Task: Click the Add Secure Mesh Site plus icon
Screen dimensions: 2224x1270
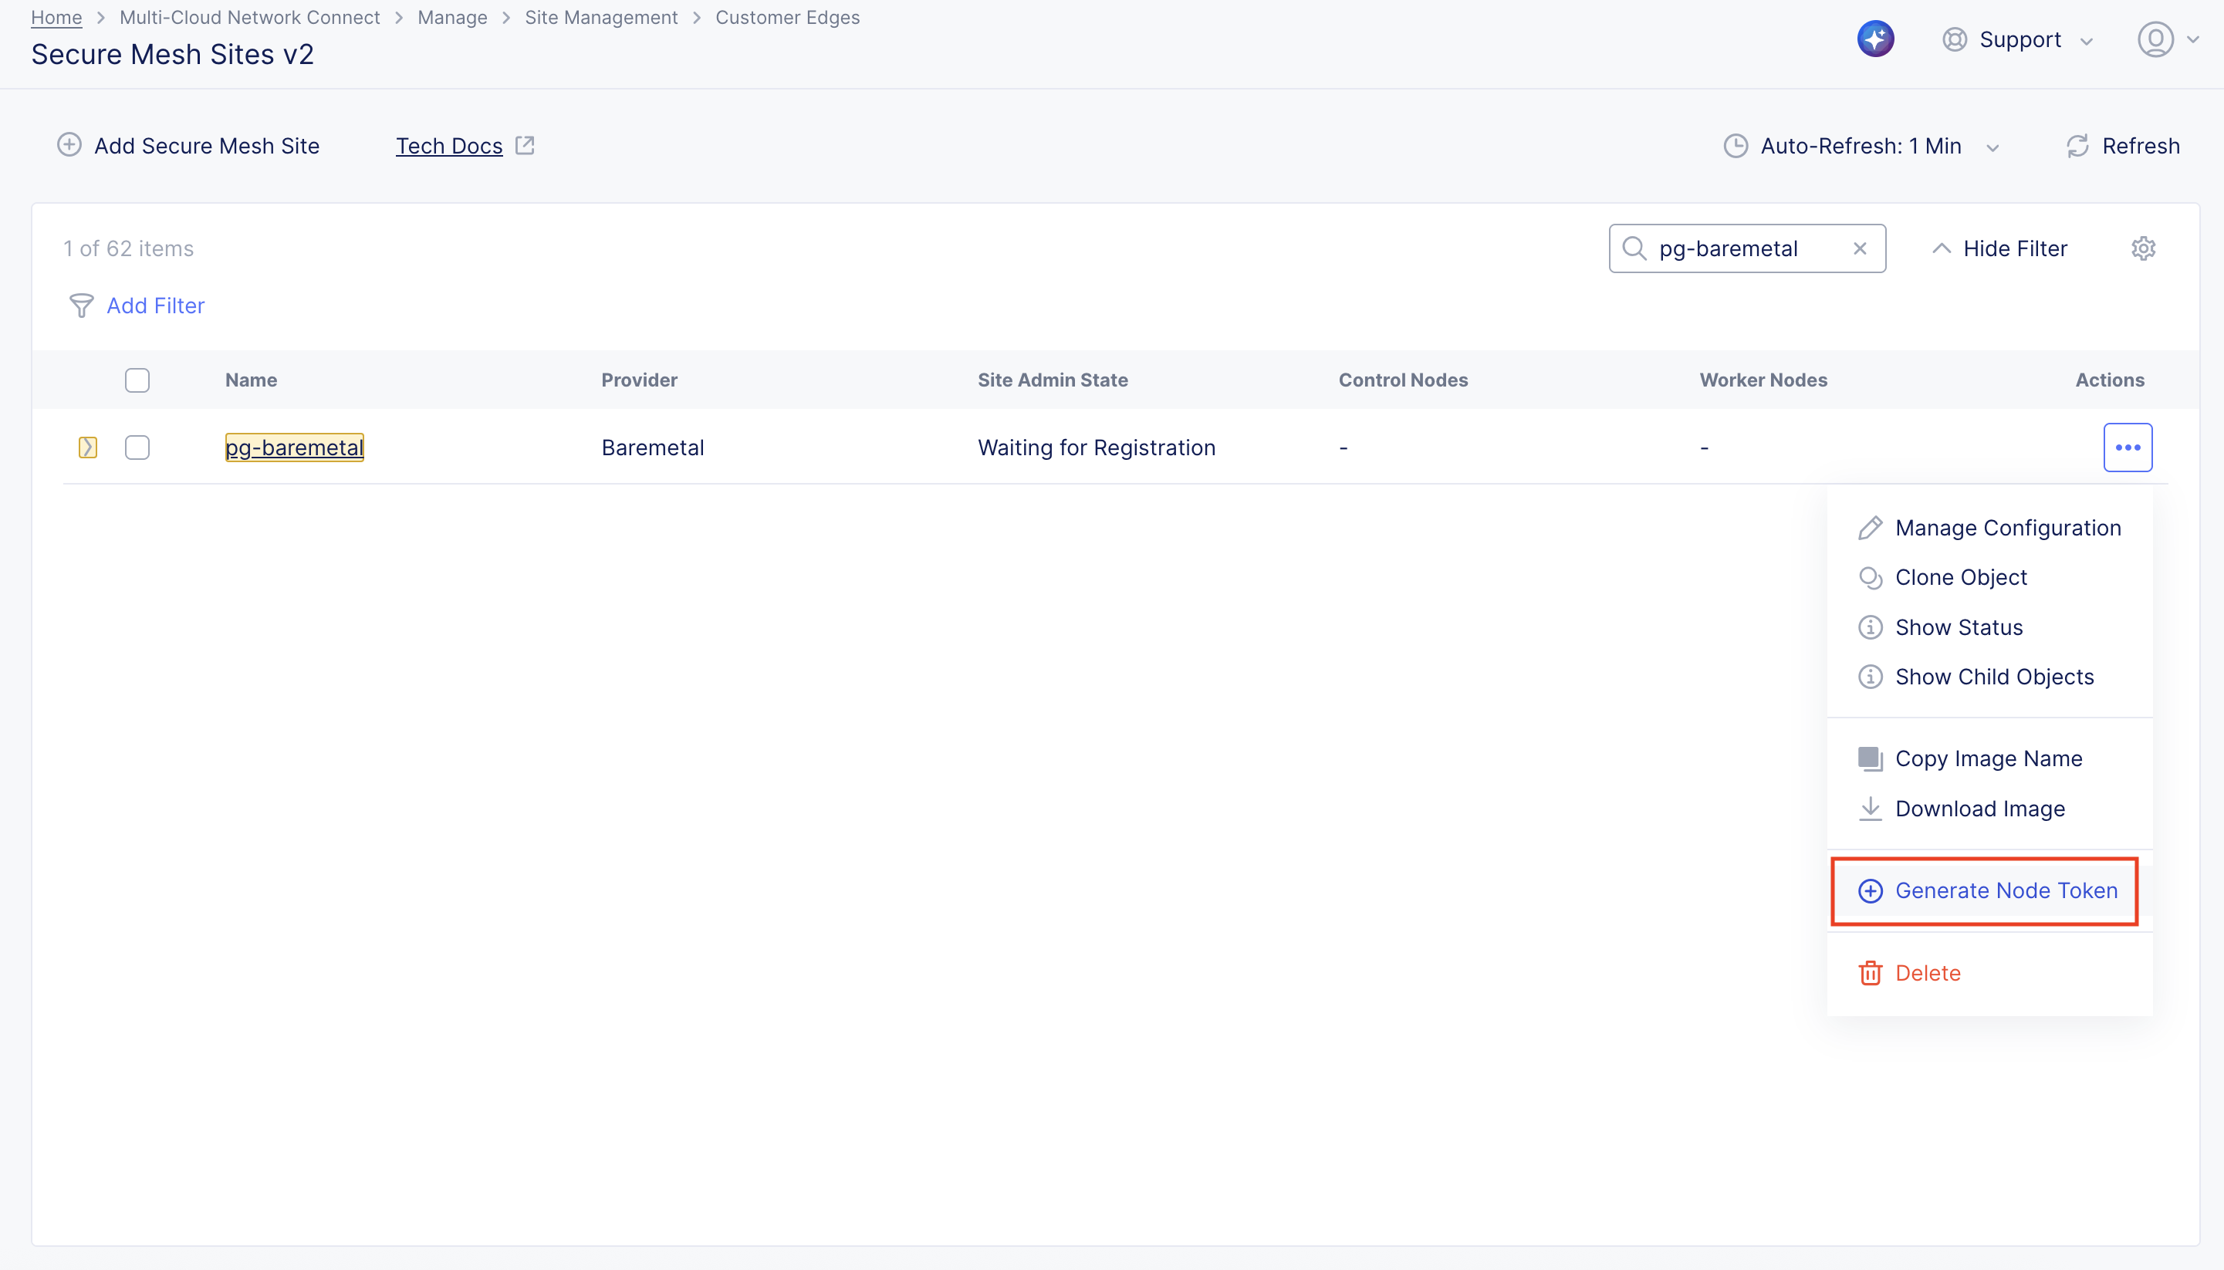Action: 69,145
